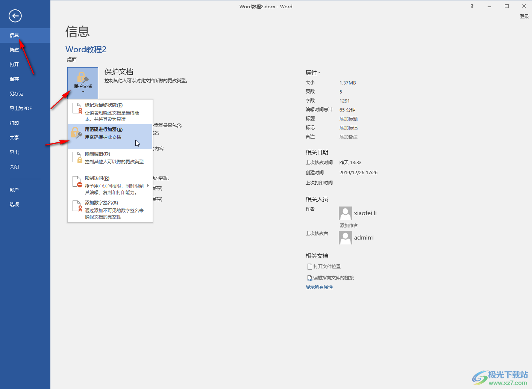532x389 pixels.
Task: Choose 标记为最终状态(F) menu entry
Action: [110, 112]
